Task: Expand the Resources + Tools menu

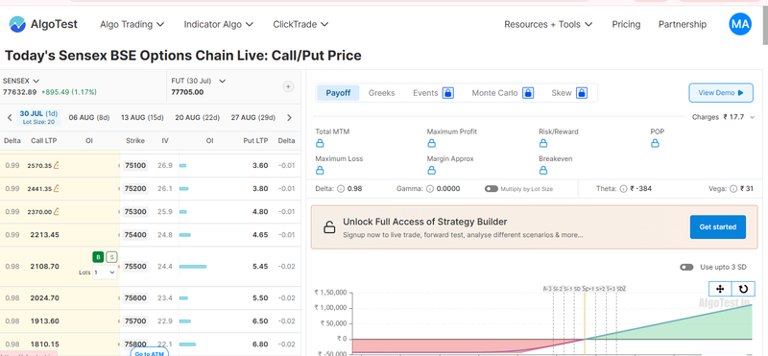Action: tap(548, 24)
